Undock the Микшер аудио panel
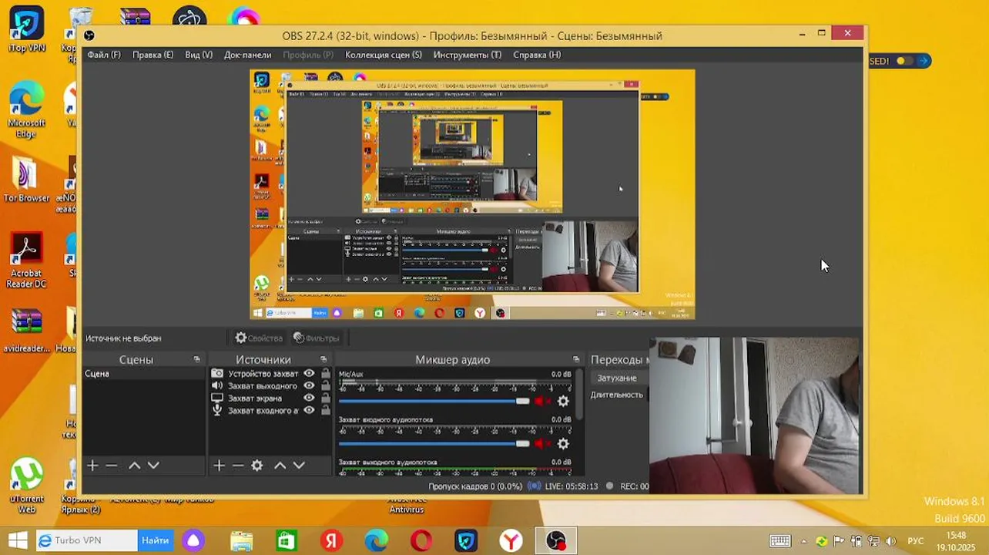The height and width of the screenshot is (555, 989). (576, 359)
